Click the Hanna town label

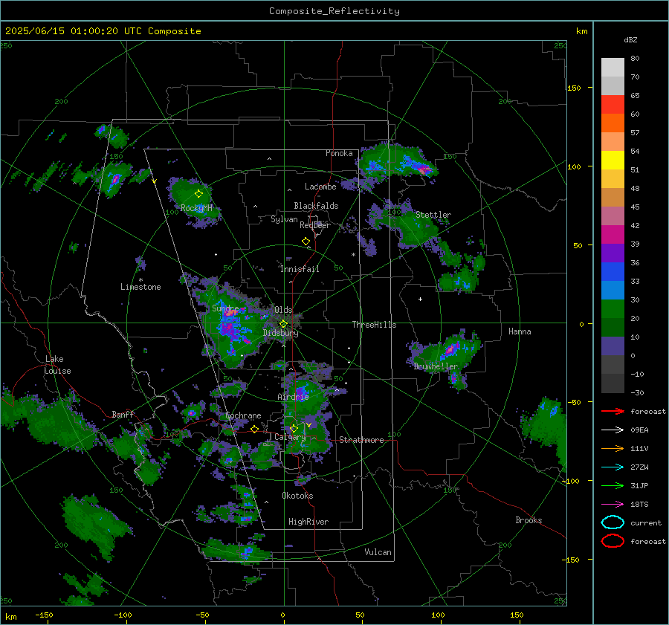coord(520,331)
